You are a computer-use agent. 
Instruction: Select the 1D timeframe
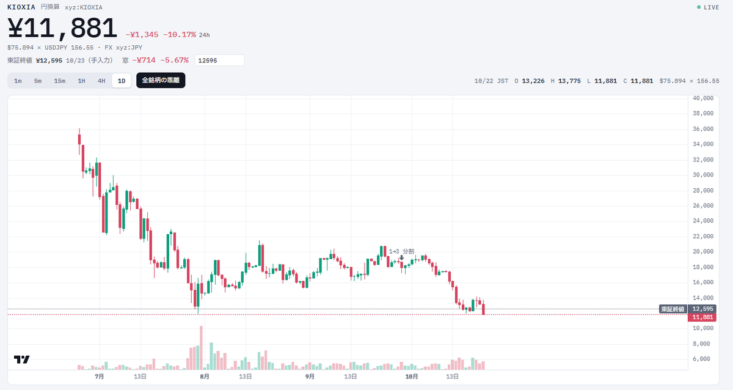pos(122,81)
